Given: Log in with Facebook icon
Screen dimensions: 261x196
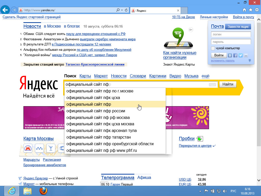Looking at the screenshot, I should (235, 55).
